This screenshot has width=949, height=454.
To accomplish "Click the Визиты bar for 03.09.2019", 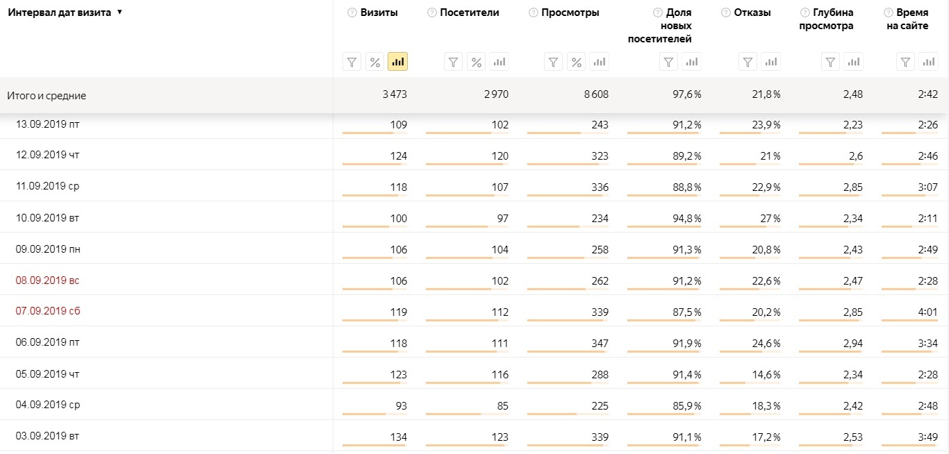I will click(x=375, y=445).
